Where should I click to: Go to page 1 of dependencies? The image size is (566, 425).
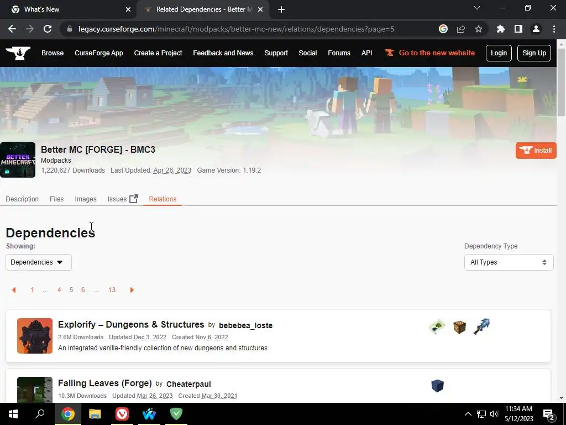click(32, 290)
